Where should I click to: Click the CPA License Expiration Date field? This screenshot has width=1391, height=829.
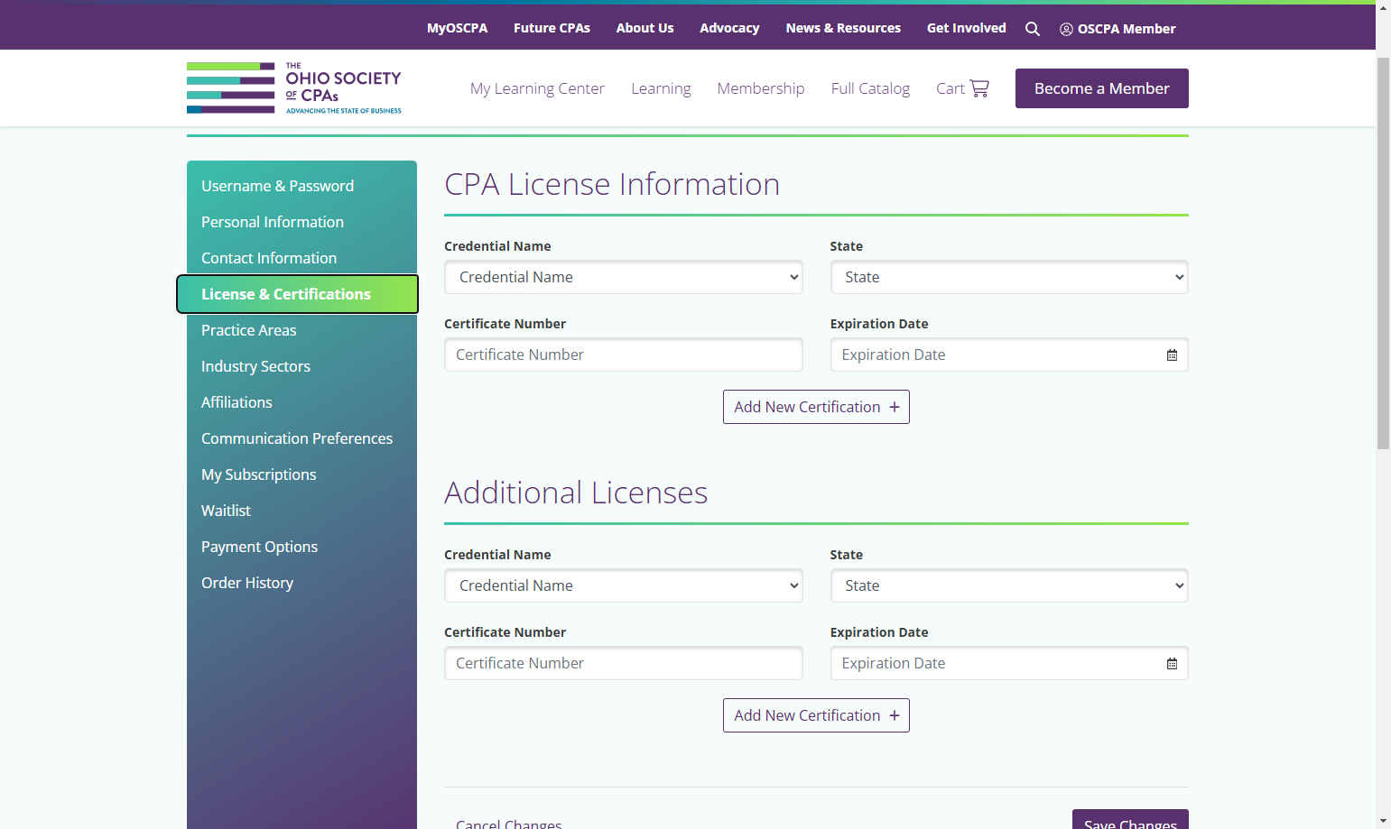pos(1009,355)
